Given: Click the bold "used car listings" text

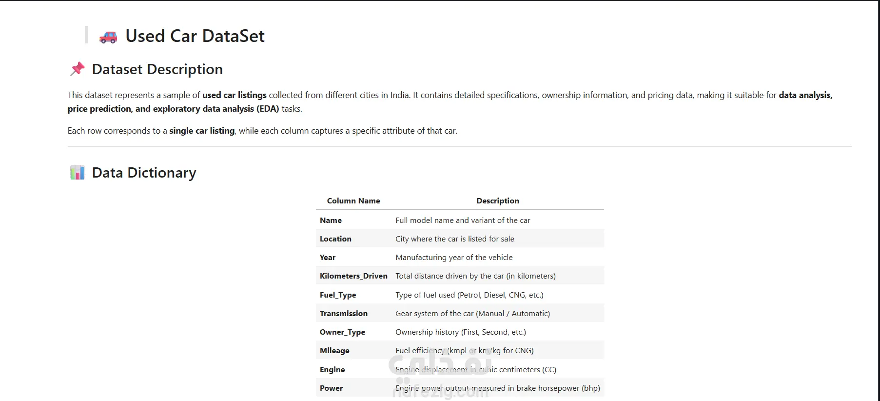Looking at the screenshot, I should (235, 95).
